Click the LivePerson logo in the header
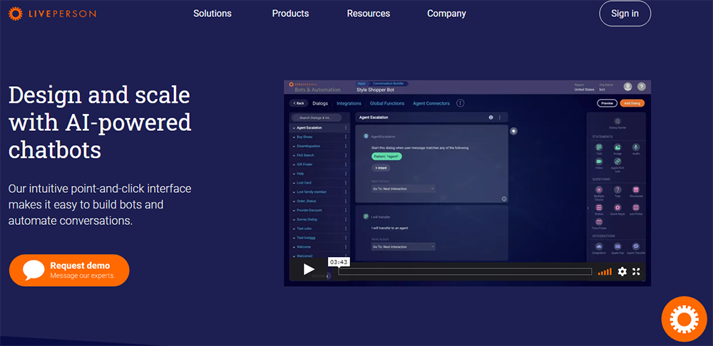The image size is (713, 346). pos(52,14)
